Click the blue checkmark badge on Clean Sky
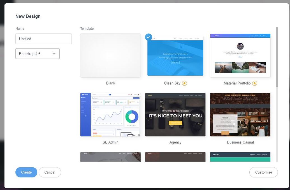 (x=149, y=37)
